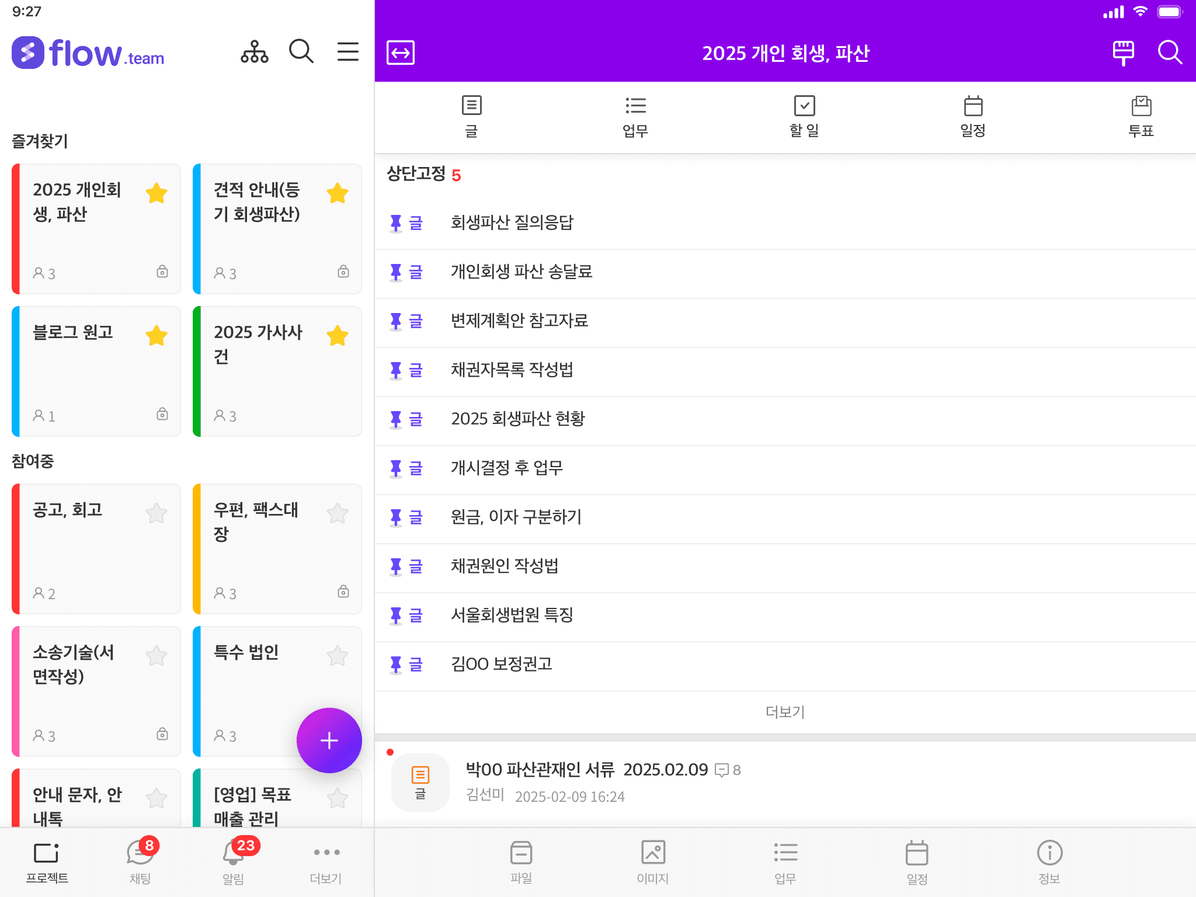
Task: Click the search icon in the left header
Action: [301, 52]
